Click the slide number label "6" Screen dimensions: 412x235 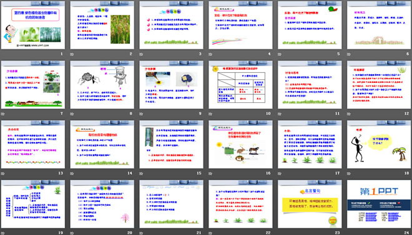[408, 54]
